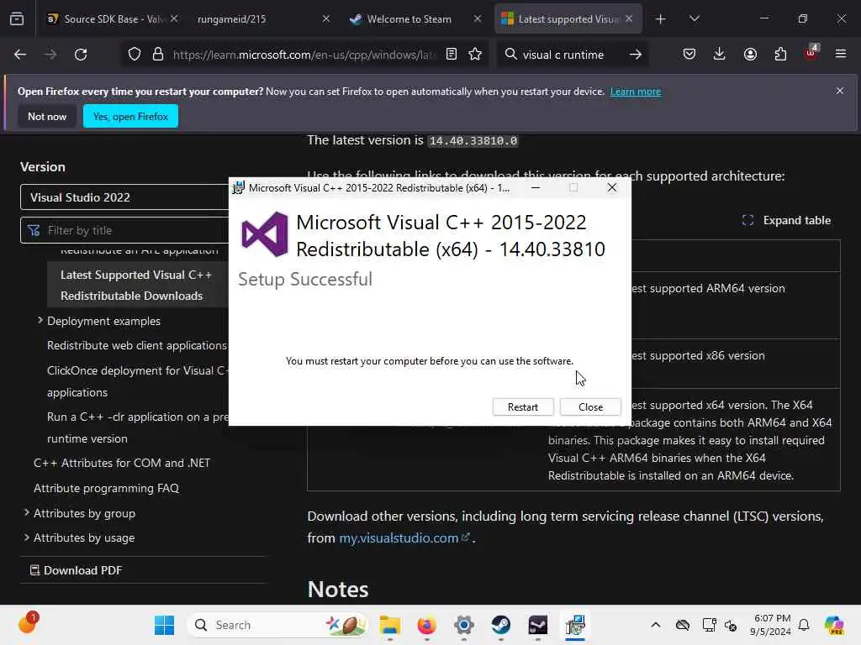The width and height of the screenshot is (861, 645).
Task: Open the tracking protection shield icon
Action: pyautogui.click(x=135, y=55)
